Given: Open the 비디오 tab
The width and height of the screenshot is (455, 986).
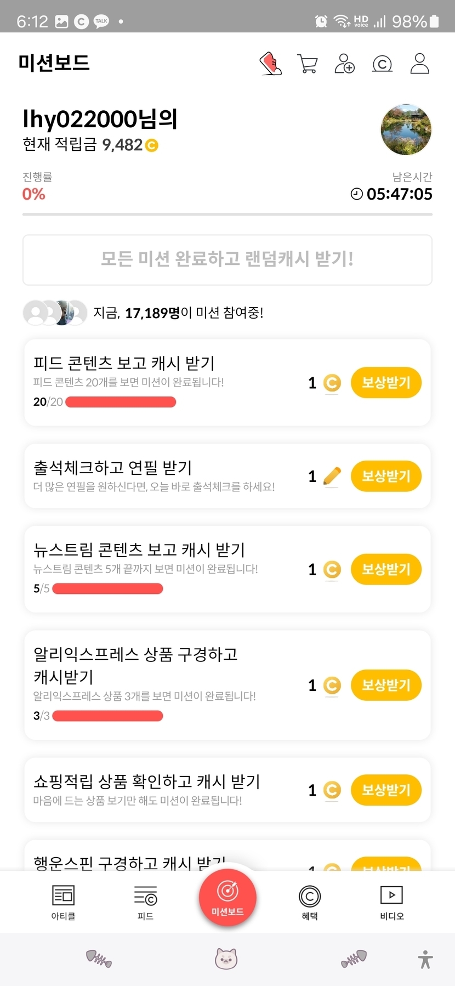Looking at the screenshot, I should tap(392, 902).
